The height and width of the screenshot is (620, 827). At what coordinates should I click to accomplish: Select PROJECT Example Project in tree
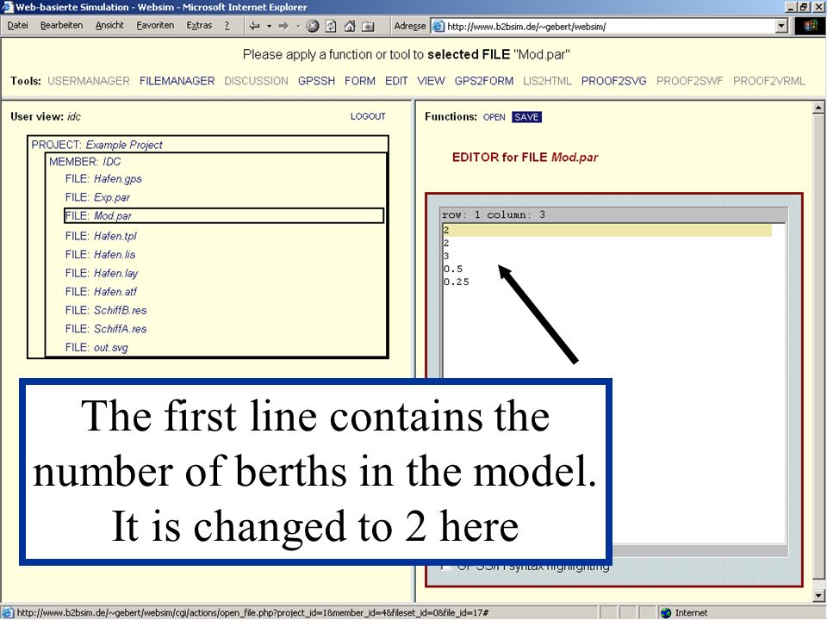point(97,145)
